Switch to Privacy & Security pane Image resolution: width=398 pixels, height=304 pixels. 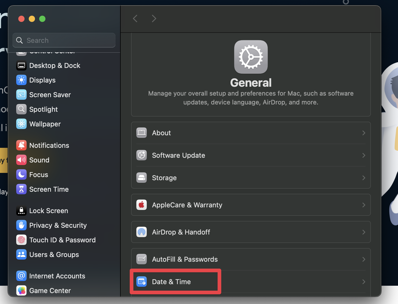click(x=58, y=225)
